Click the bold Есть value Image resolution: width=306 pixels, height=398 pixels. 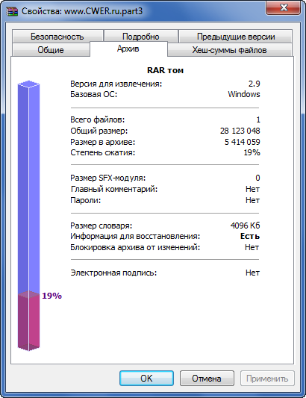[250, 236]
